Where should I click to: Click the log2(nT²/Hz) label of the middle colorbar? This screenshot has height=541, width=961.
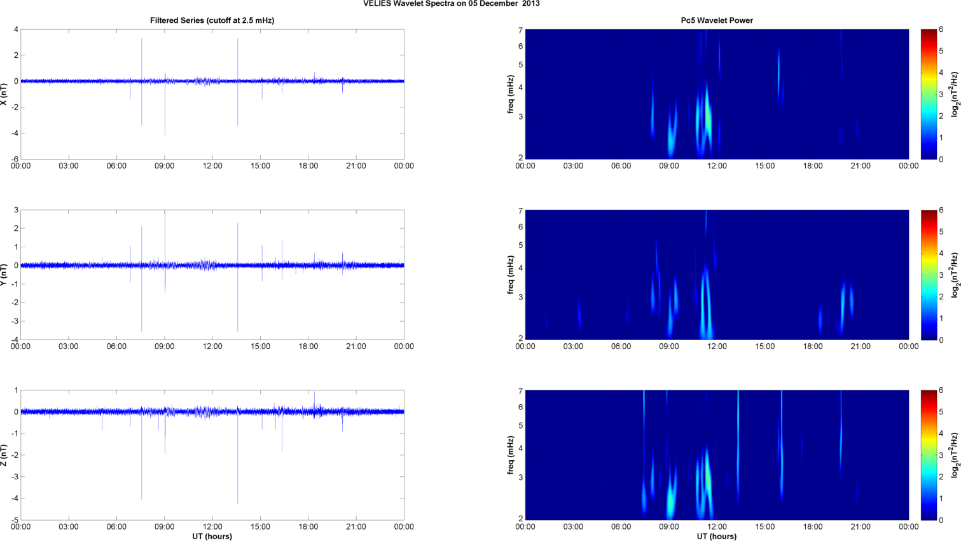954,275
